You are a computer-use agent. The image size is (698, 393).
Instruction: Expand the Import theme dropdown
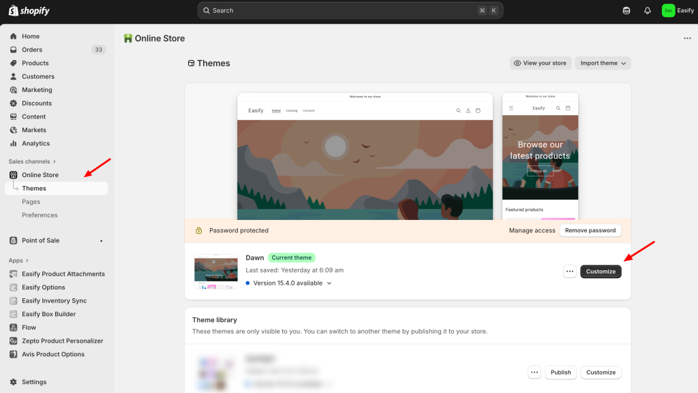tap(603, 63)
